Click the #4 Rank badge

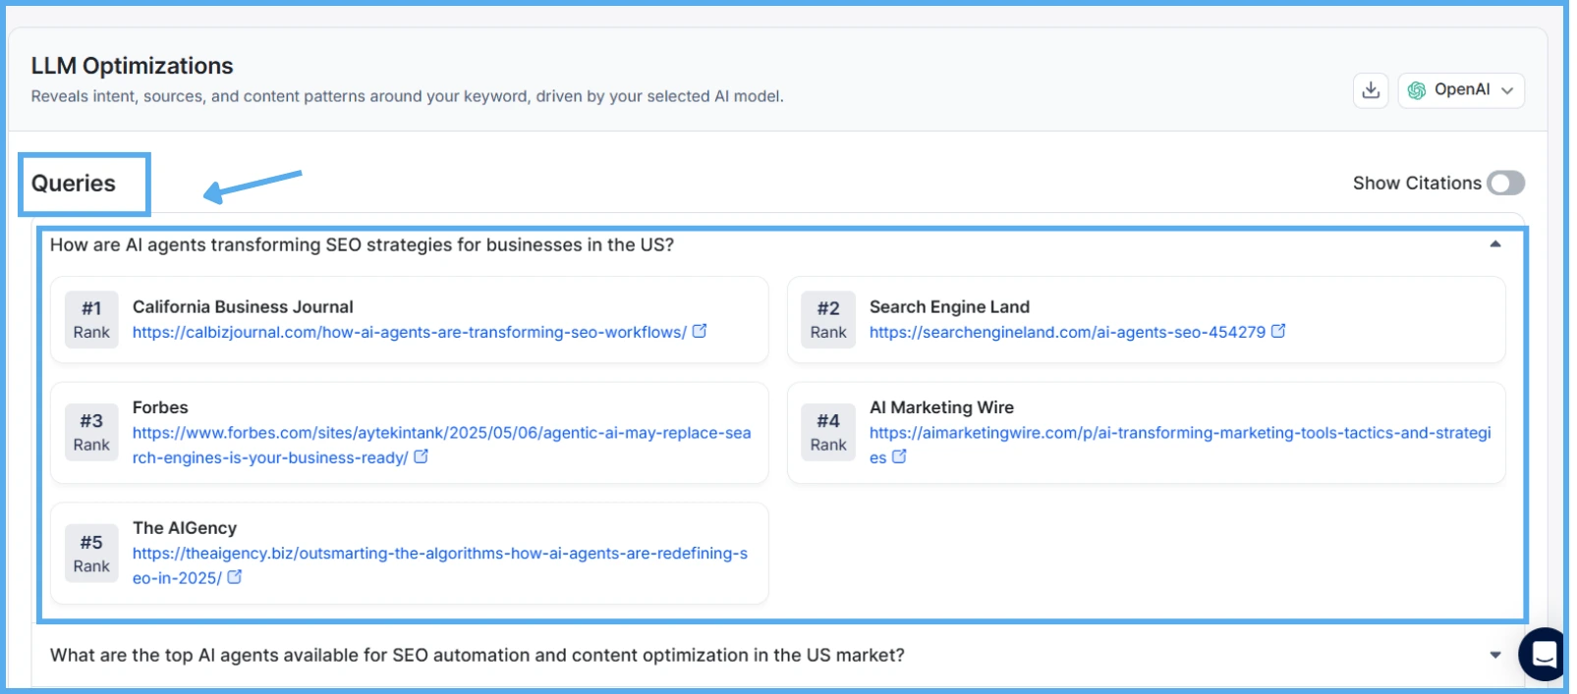pyautogui.click(x=828, y=432)
